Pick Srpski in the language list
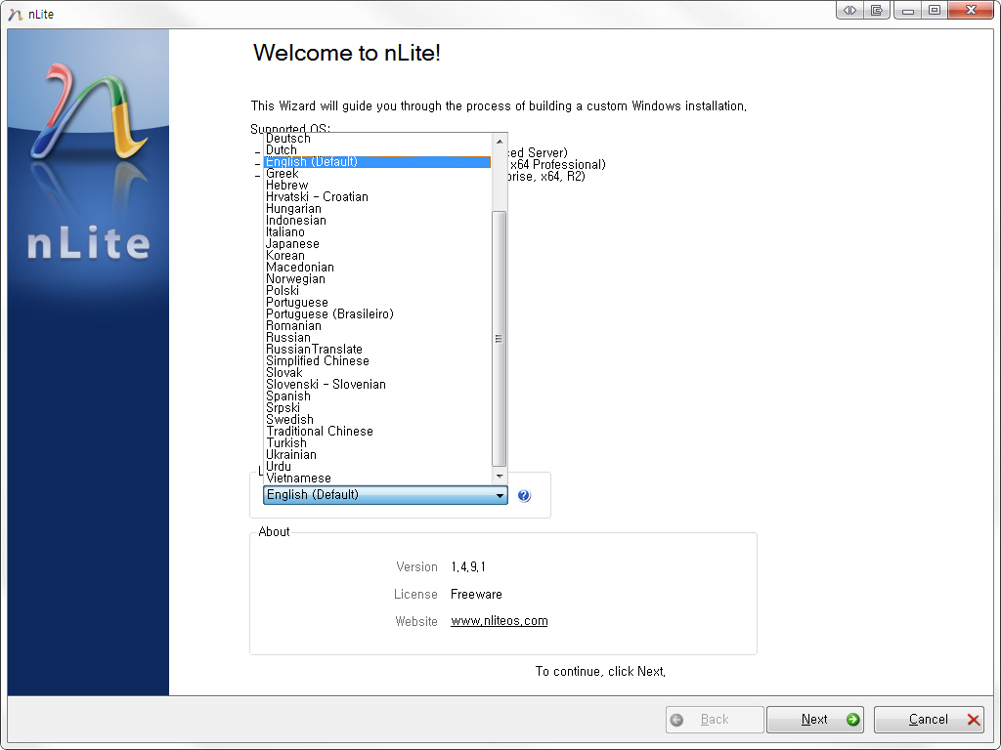This screenshot has width=1001, height=750. click(x=377, y=407)
